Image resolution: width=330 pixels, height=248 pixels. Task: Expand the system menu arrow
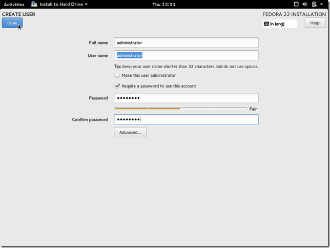coord(322,4)
